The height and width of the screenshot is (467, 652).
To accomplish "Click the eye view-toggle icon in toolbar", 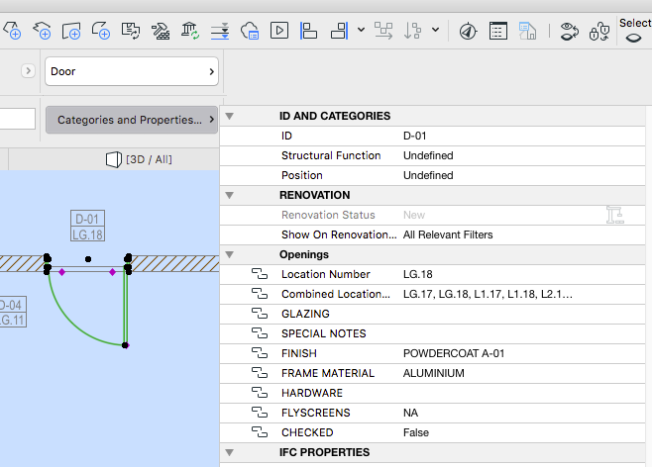I will tap(568, 31).
